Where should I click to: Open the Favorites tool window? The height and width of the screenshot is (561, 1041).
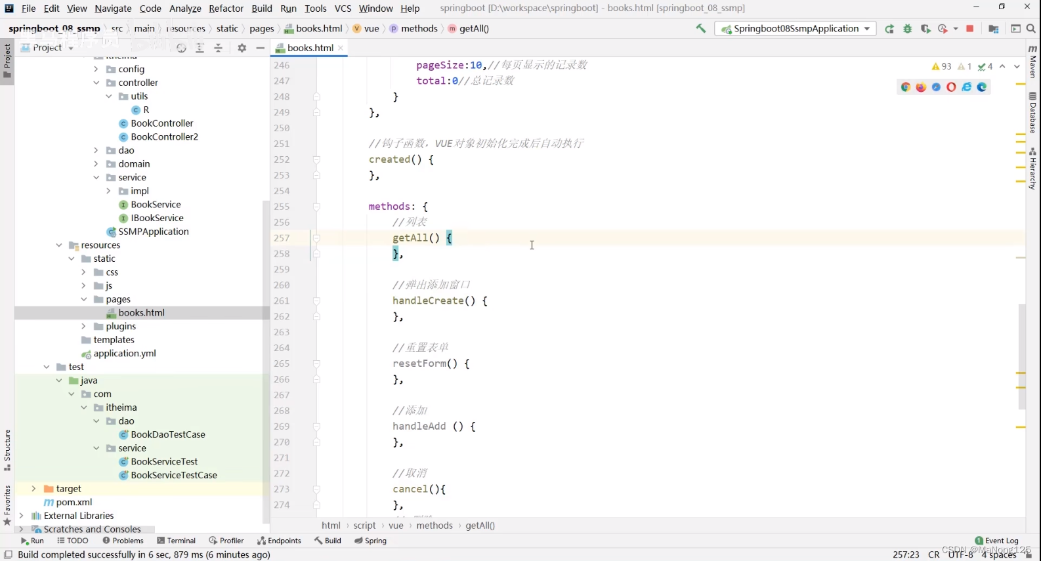coord(7,505)
